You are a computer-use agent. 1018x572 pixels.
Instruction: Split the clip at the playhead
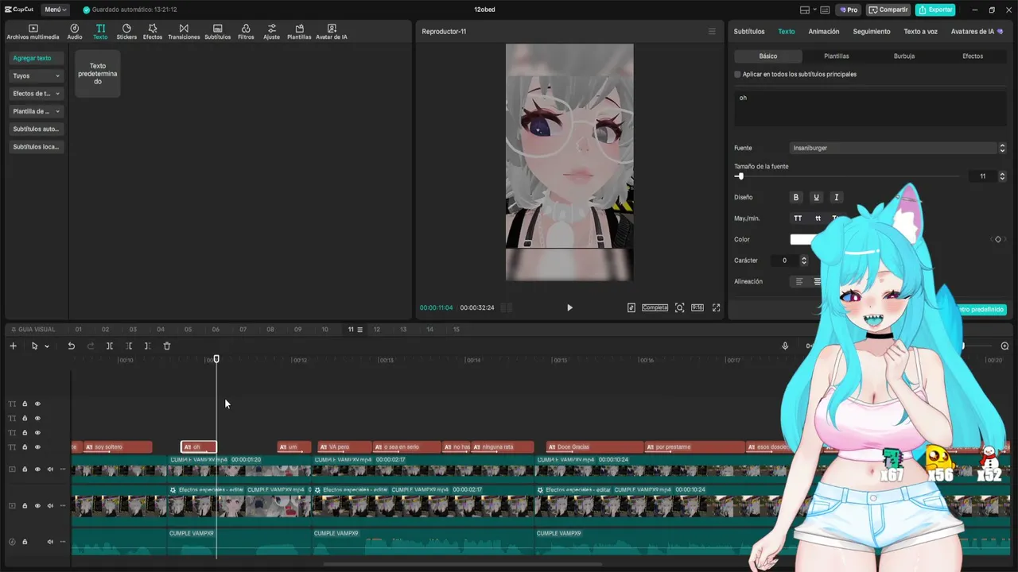click(110, 346)
